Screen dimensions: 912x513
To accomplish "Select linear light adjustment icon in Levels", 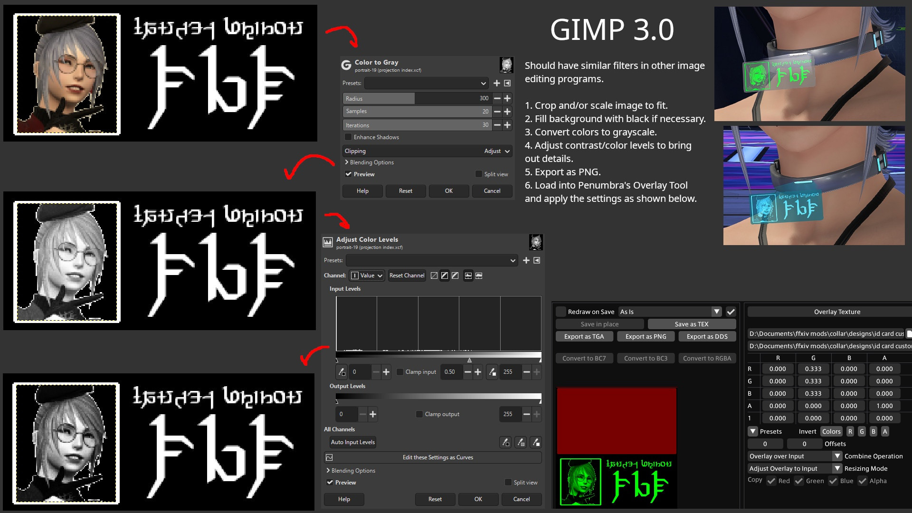I will point(434,275).
